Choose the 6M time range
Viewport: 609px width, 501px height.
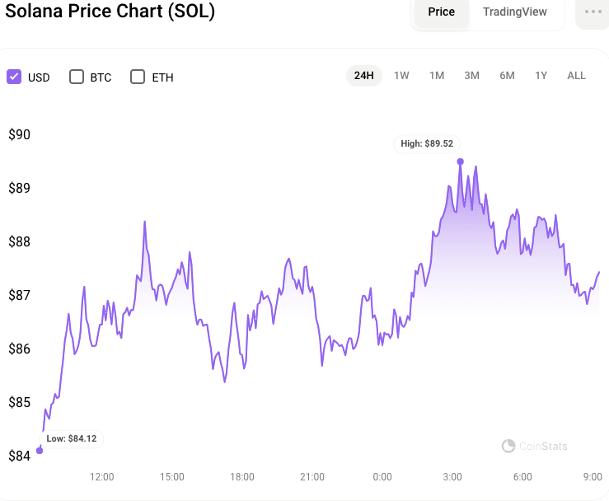[x=507, y=76]
